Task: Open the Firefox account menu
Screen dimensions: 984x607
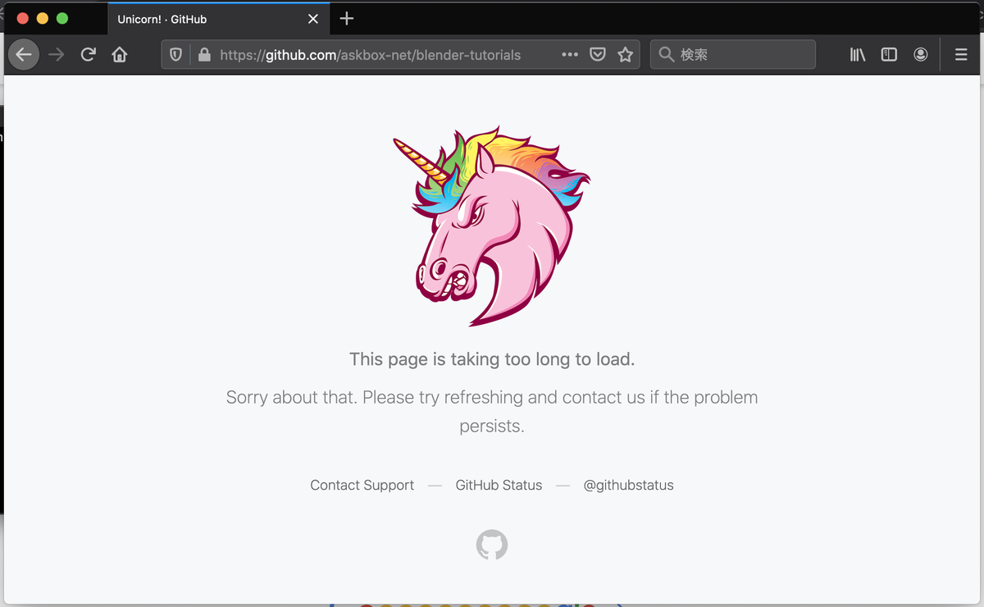Action: 920,55
